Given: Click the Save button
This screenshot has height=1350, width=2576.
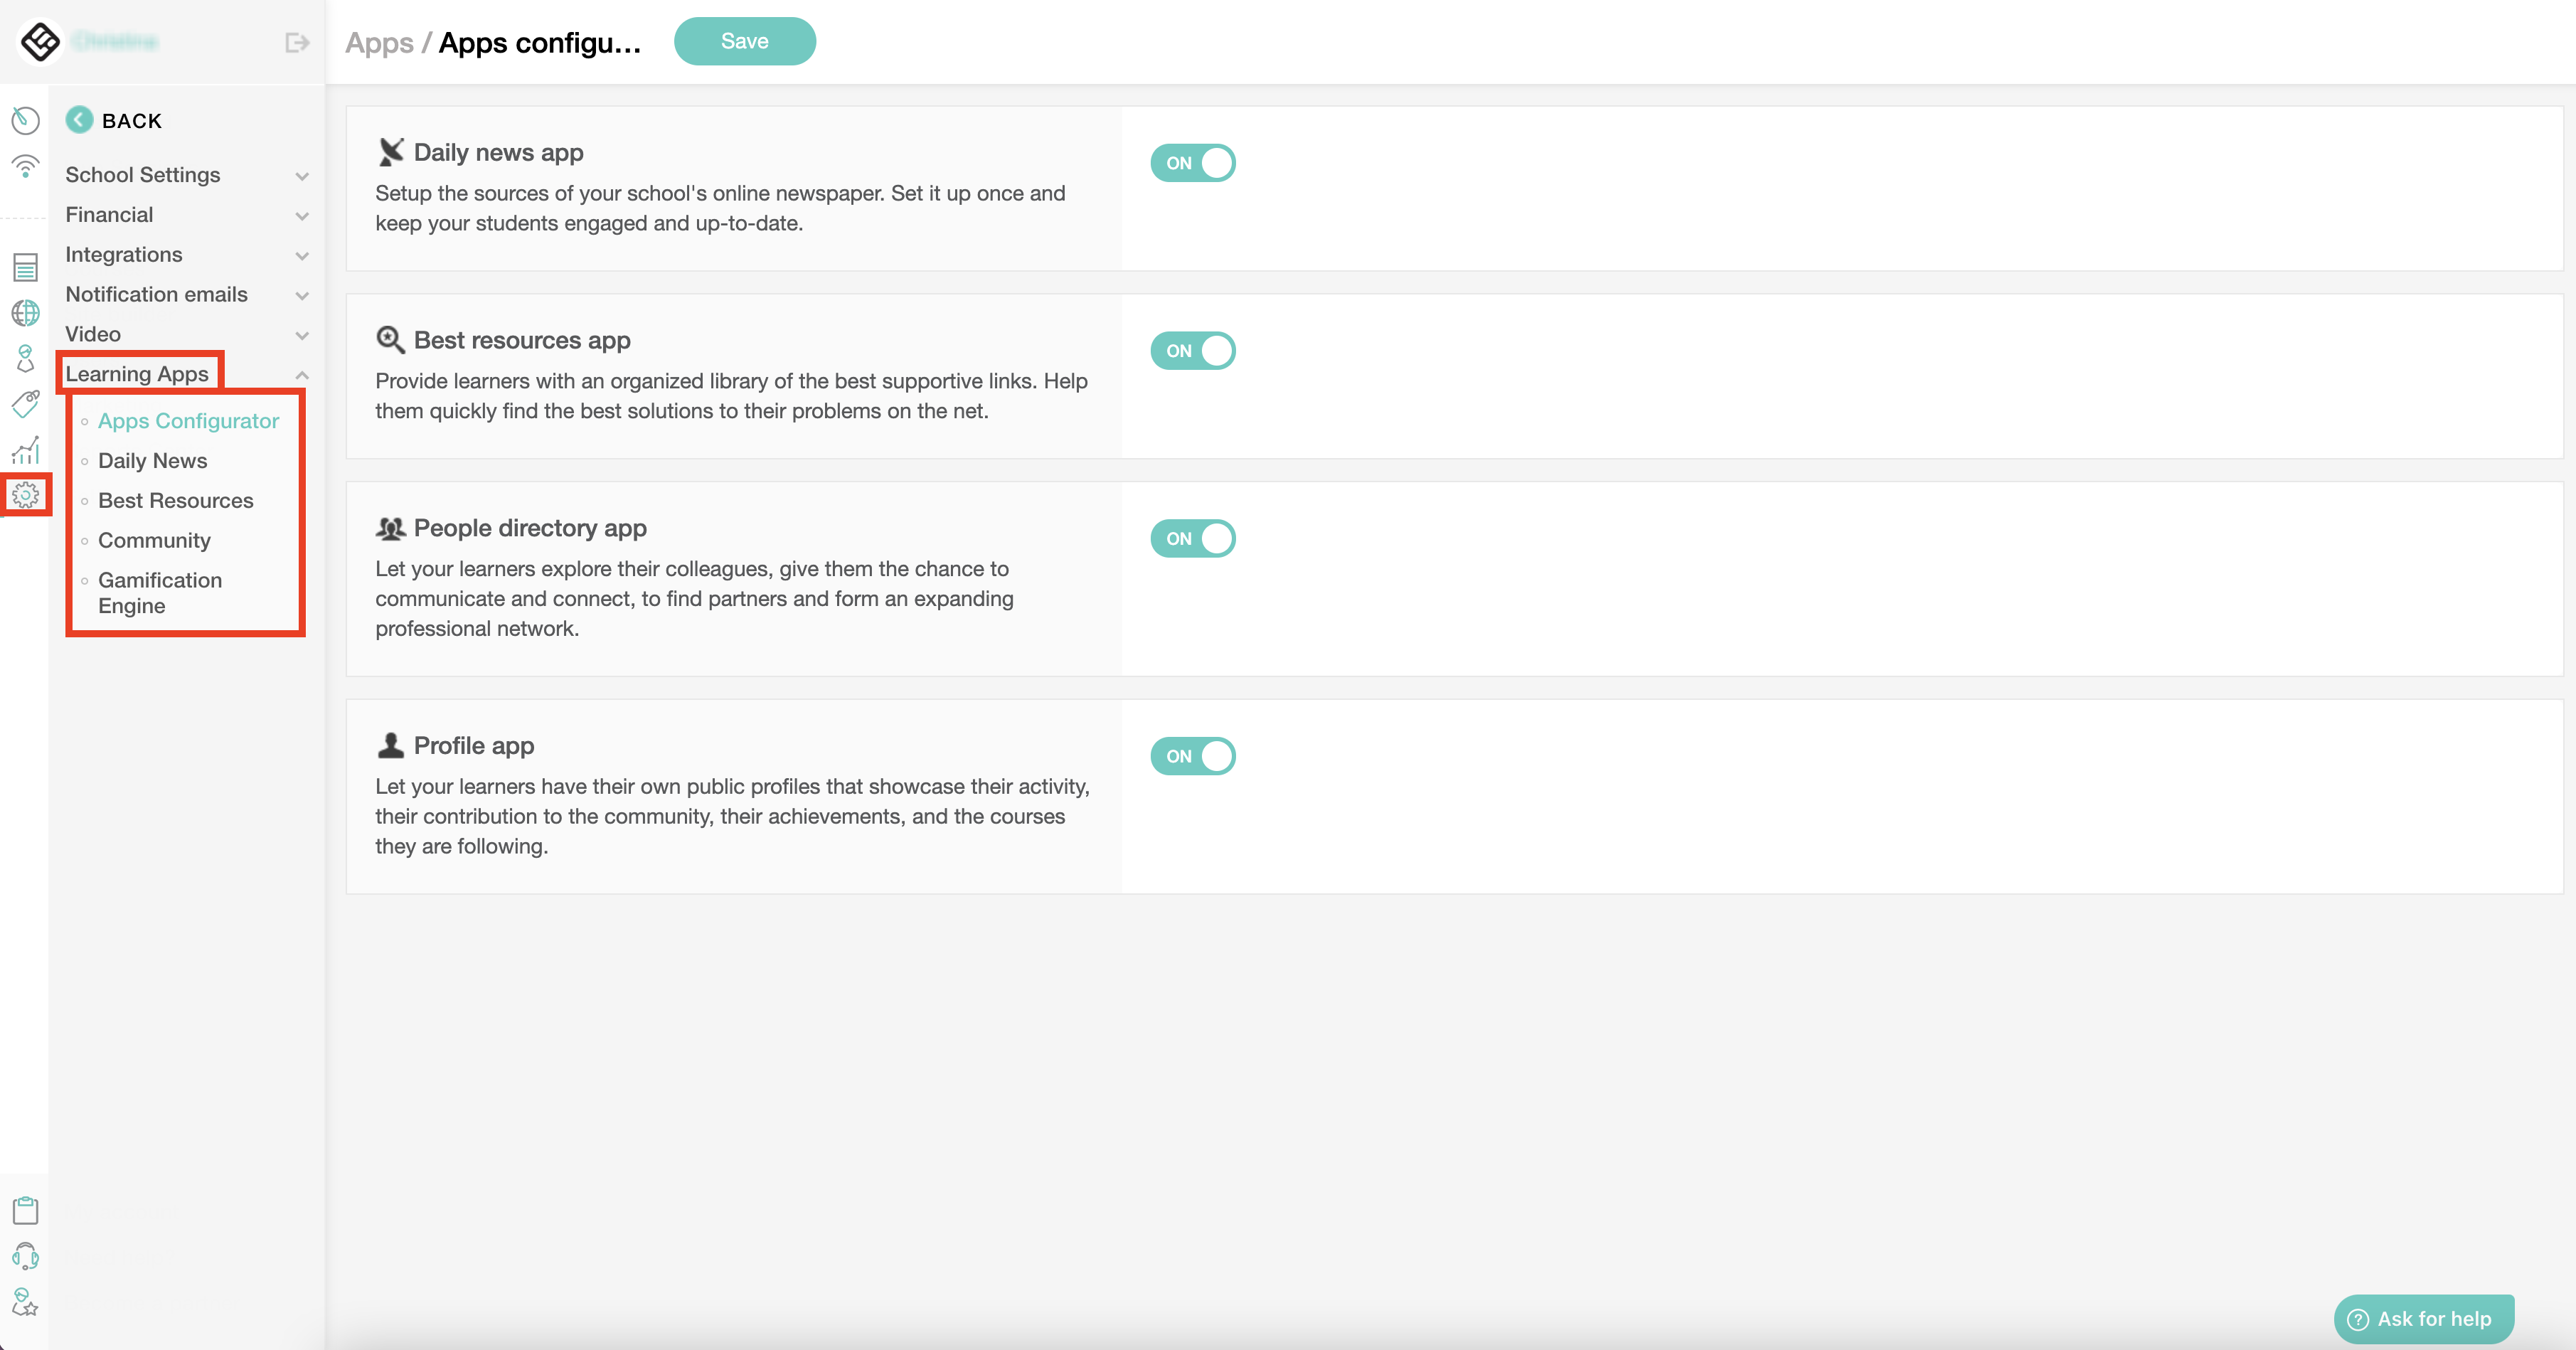Looking at the screenshot, I should pos(744,41).
